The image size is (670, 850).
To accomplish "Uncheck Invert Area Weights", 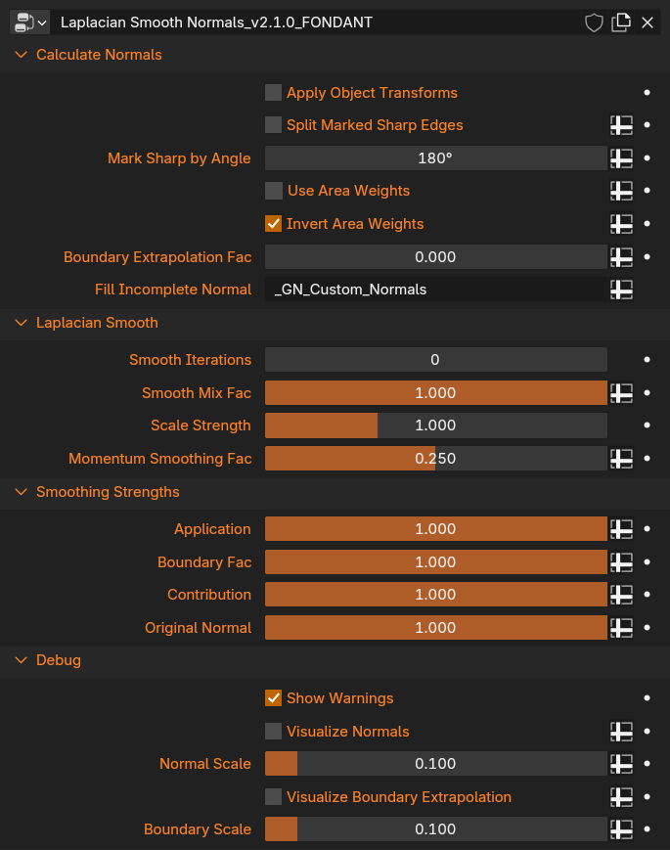I will [273, 223].
